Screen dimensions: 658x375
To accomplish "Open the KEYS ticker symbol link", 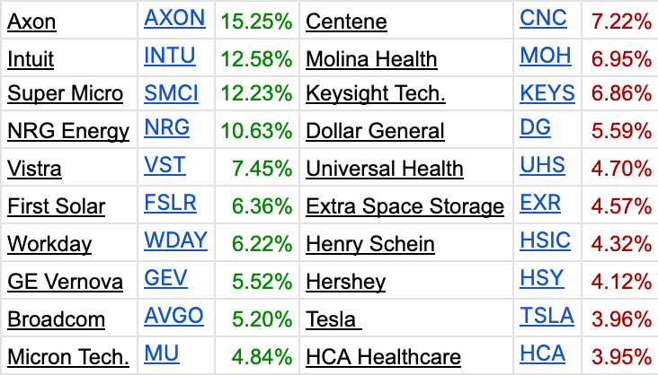I will pyautogui.click(x=547, y=93).
